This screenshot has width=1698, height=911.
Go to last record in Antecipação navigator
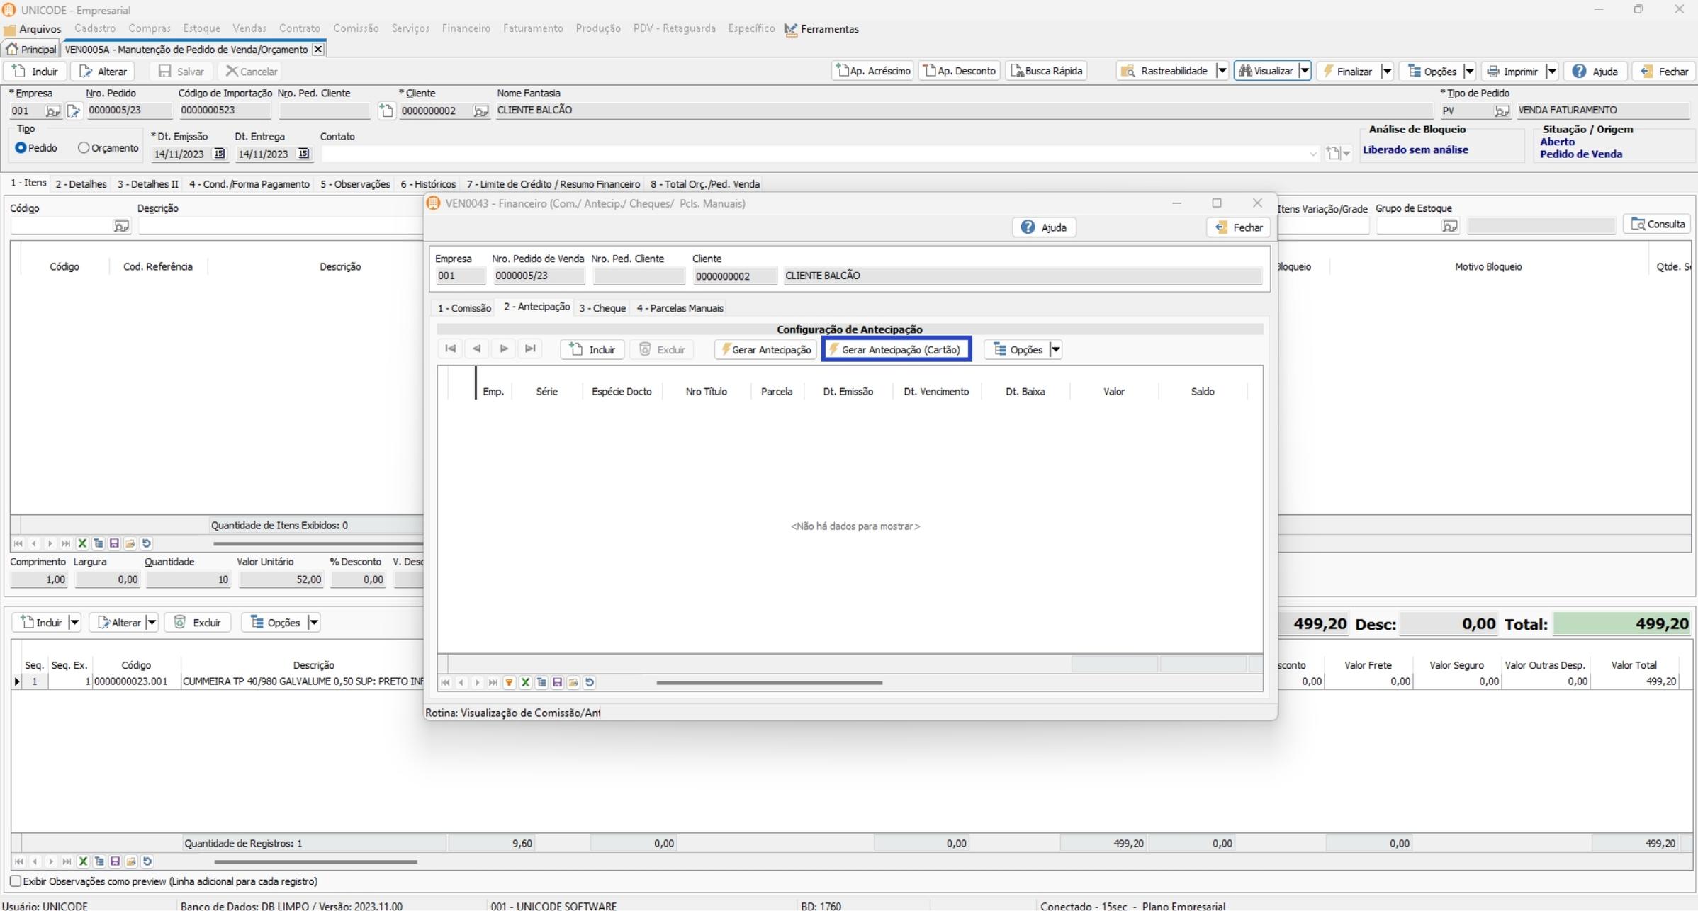[x=529, y=349]
